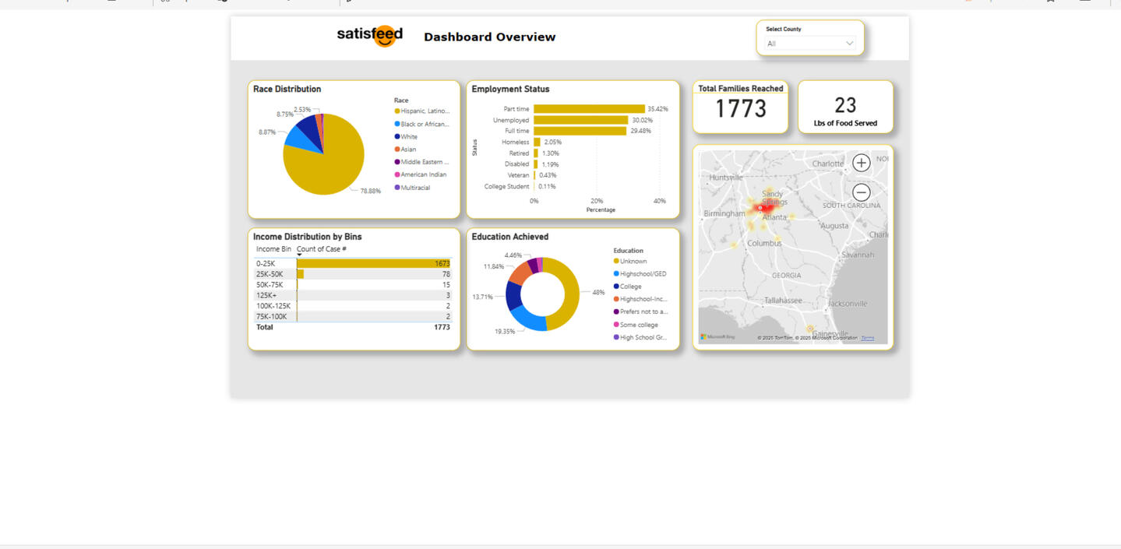The width and height of the screenshot is (1121, 549).
Task: Sort by the Income Bin column header
Action: [x=273, y=249]
